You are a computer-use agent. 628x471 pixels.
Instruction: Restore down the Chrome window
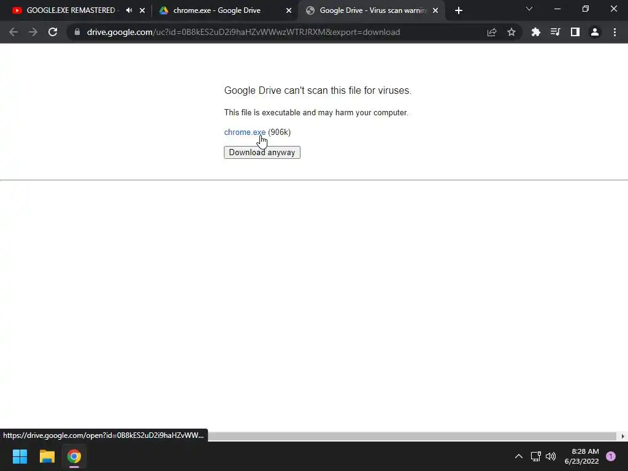tap(586, 9)
